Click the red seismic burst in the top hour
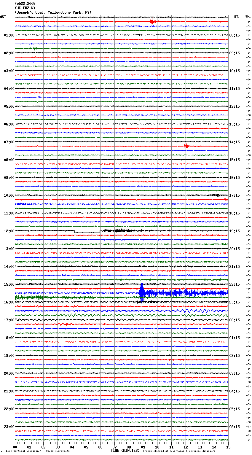 [153, 22]
